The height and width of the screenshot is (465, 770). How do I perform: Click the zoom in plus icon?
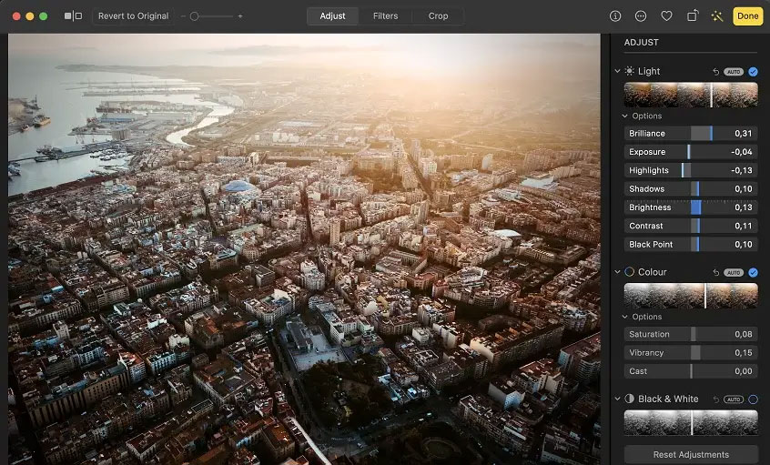pyautogui.click(x=240, y=16)
